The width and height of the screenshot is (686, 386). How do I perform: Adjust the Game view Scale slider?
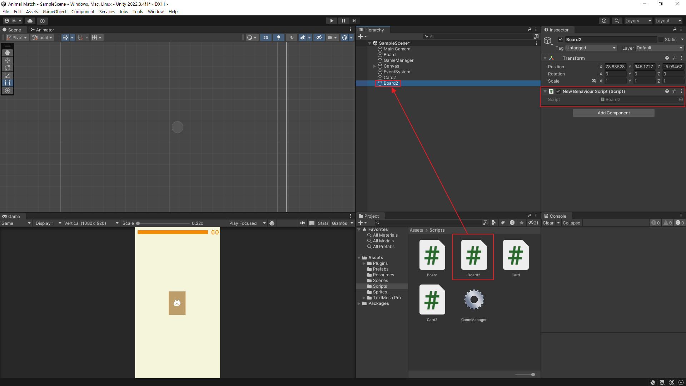click(138, 223)
